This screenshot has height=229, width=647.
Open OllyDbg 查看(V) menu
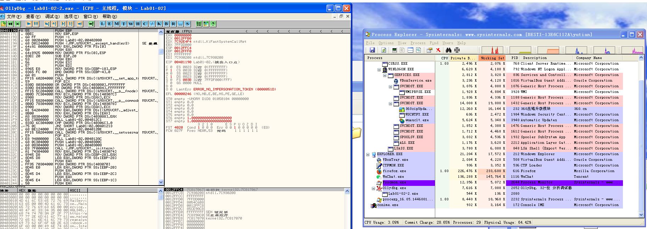coord(33,16)
